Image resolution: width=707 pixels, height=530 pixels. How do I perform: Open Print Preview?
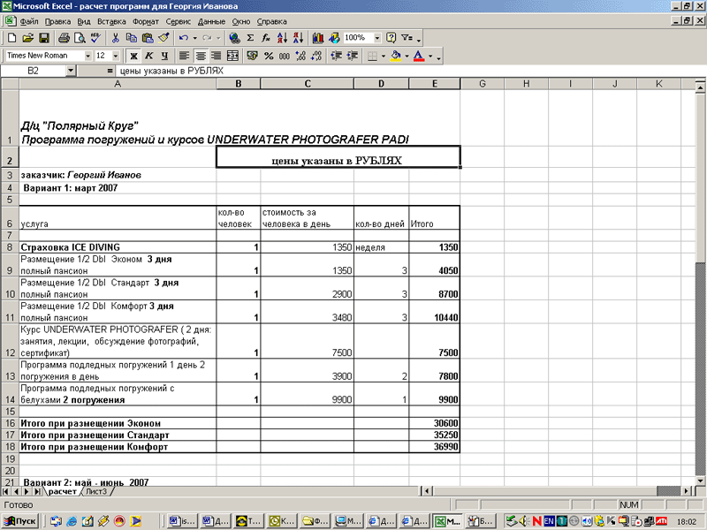point(80,38)
